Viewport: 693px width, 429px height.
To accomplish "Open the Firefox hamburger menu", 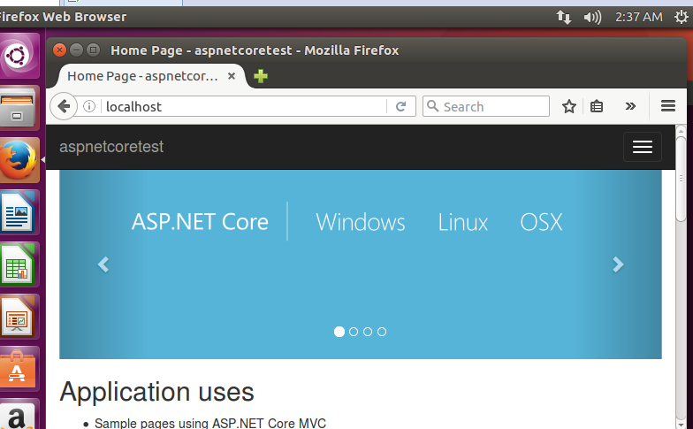I will [668, 106].
